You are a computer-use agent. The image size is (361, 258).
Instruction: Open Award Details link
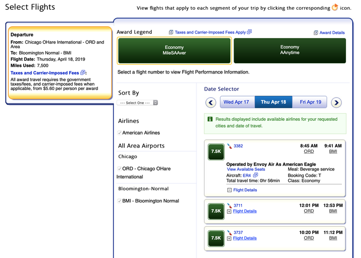(332, 32)
